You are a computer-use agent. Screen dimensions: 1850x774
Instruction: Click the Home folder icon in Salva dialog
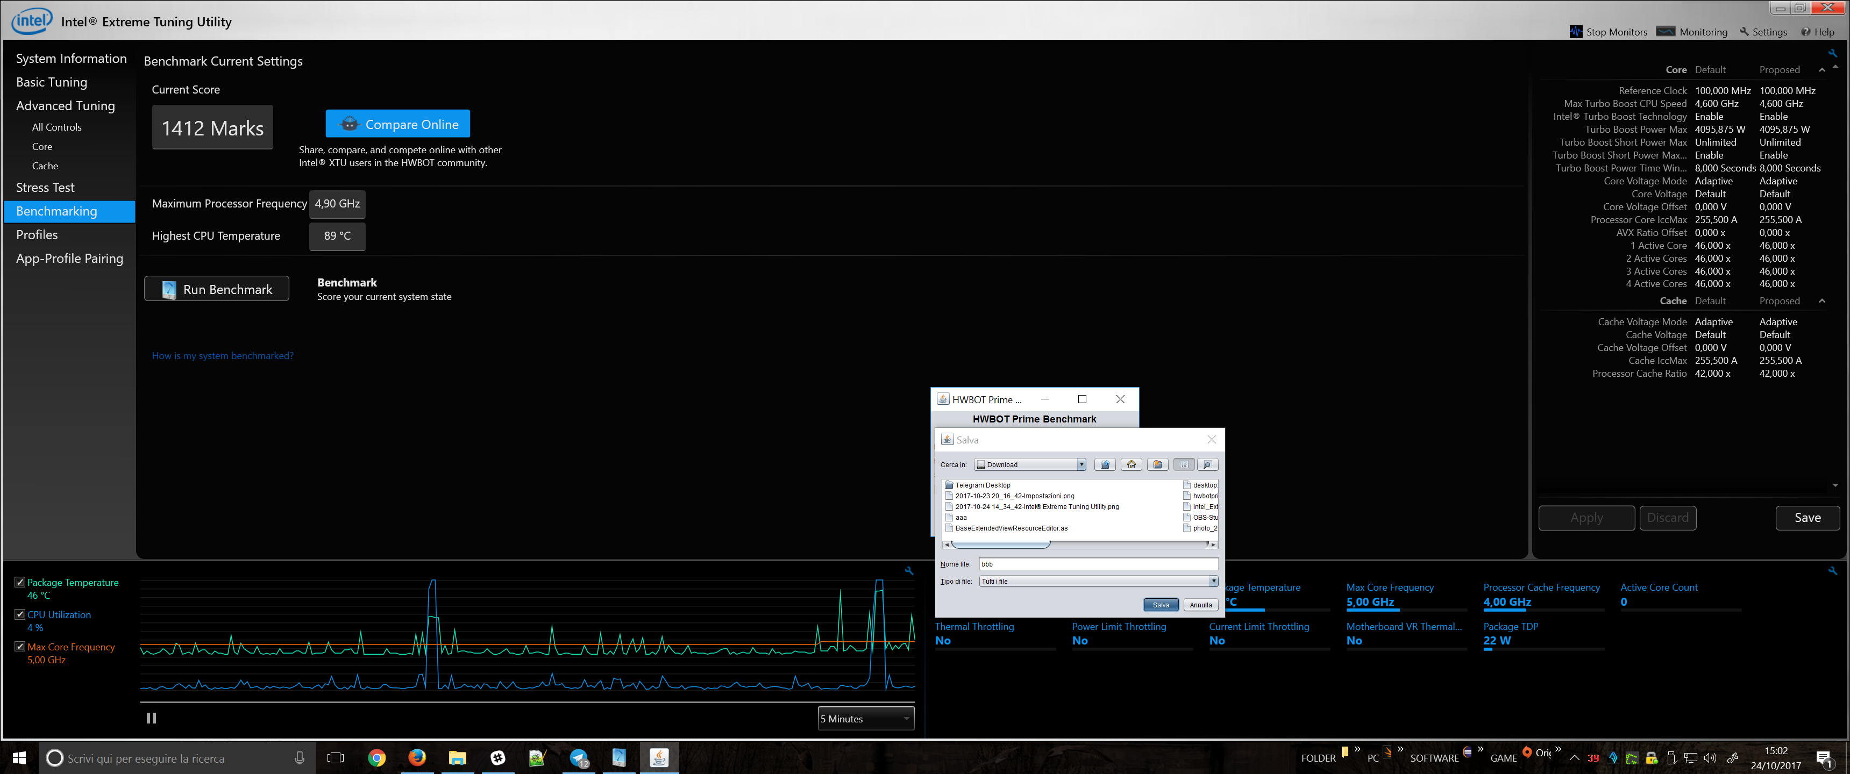[1131, 464]
